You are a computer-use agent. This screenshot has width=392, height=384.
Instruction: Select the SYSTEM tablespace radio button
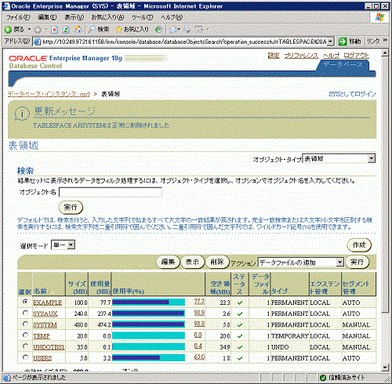point(25,324)
